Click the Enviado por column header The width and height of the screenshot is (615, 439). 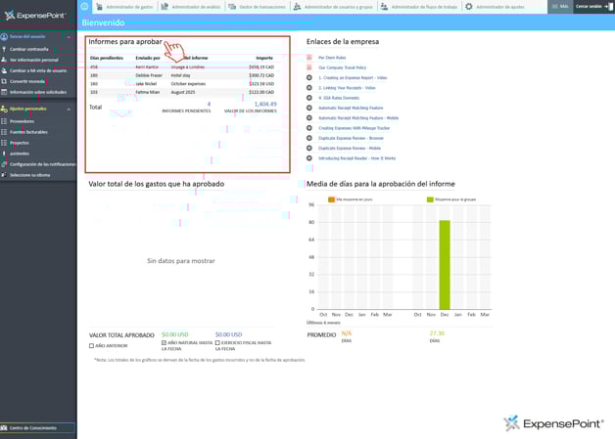148,58
